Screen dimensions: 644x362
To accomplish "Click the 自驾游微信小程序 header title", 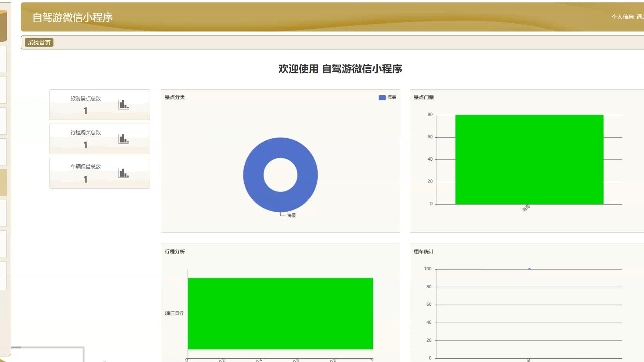I will click(73, 17).
